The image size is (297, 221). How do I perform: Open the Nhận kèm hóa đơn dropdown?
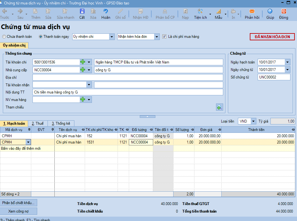(x=157, y=37)
